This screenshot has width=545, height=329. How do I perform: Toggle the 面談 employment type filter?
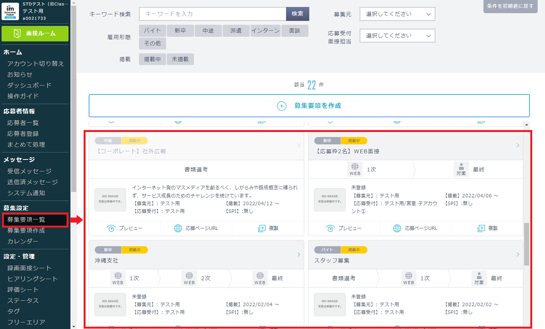(295, 31)
